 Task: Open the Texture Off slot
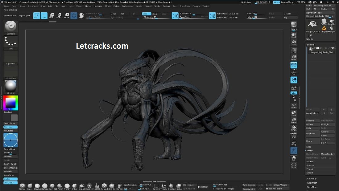[x=10, y=73]
